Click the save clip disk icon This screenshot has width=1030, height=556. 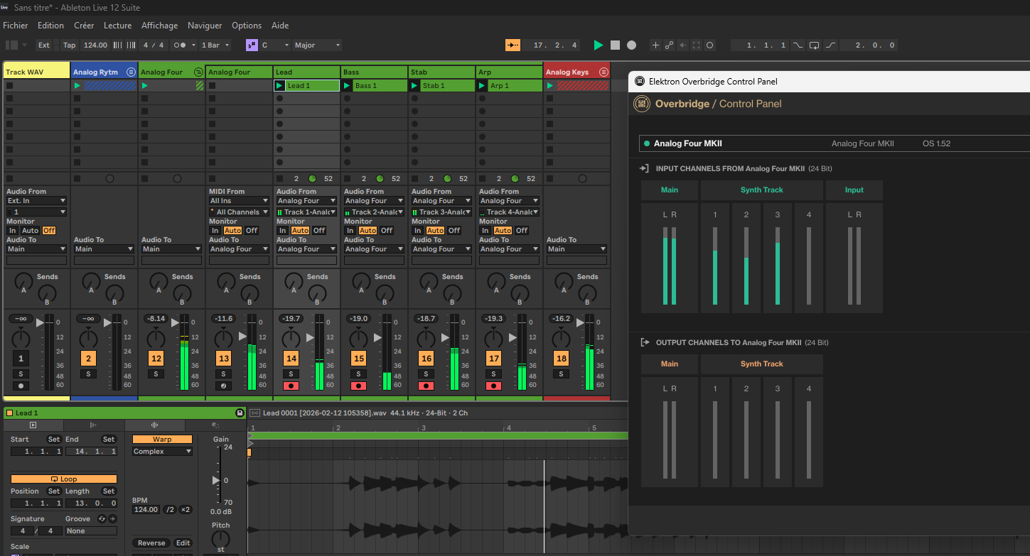pos(240,413)
